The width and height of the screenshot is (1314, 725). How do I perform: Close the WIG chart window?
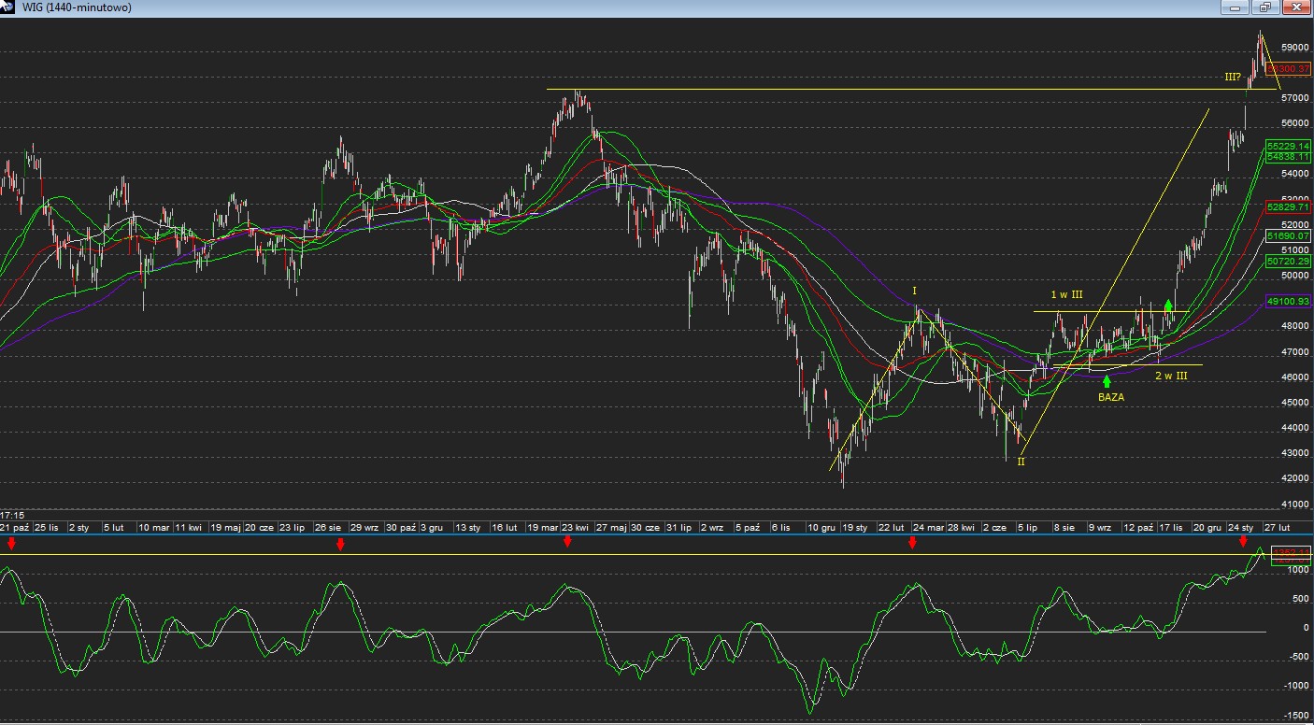pos(1295,7)
